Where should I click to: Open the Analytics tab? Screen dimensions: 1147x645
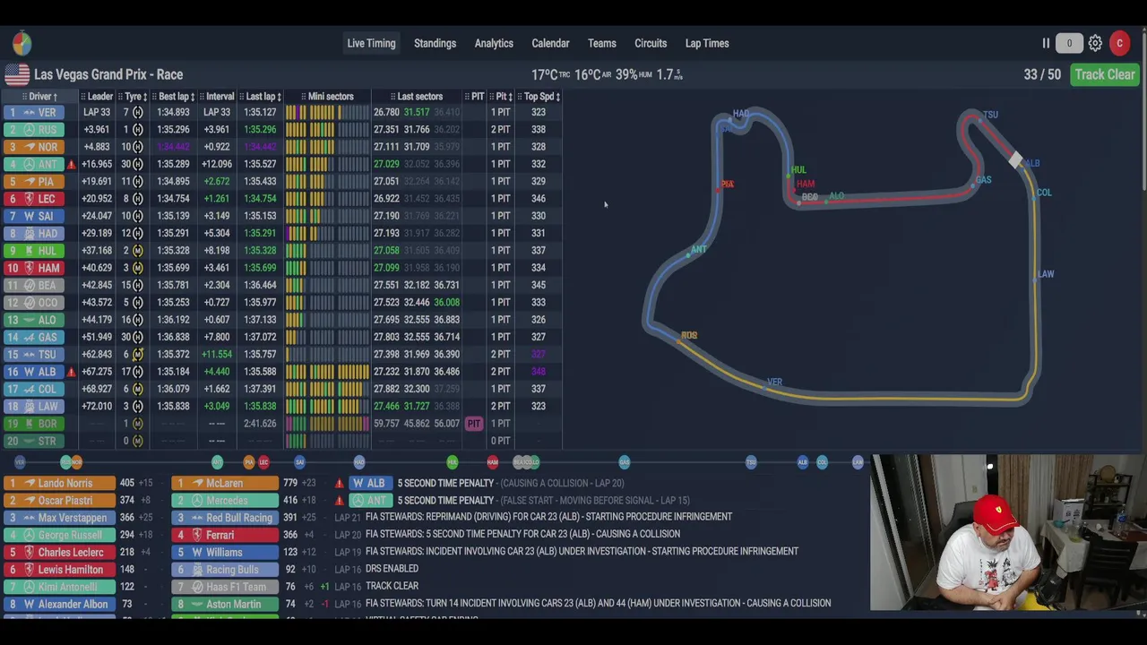(494, 43)
